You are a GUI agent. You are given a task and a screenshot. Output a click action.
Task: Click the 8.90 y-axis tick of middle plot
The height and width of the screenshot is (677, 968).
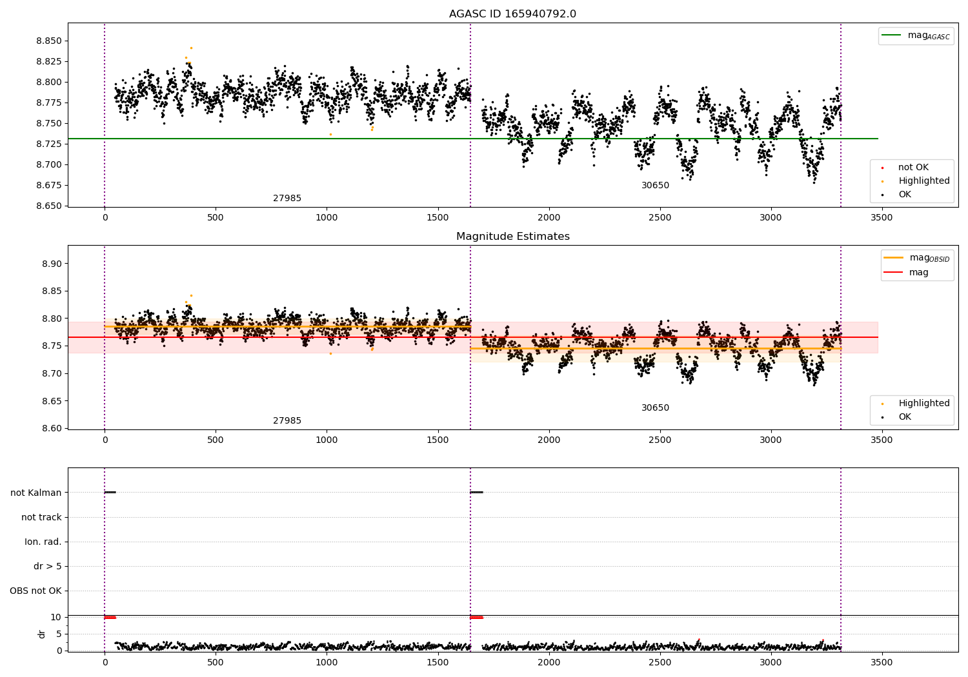[52, 264]
